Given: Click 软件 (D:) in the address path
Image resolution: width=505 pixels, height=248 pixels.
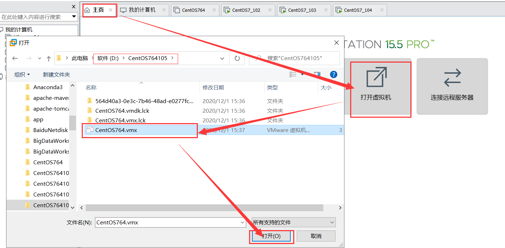Looking at the screenshot, I should (108, 58).
